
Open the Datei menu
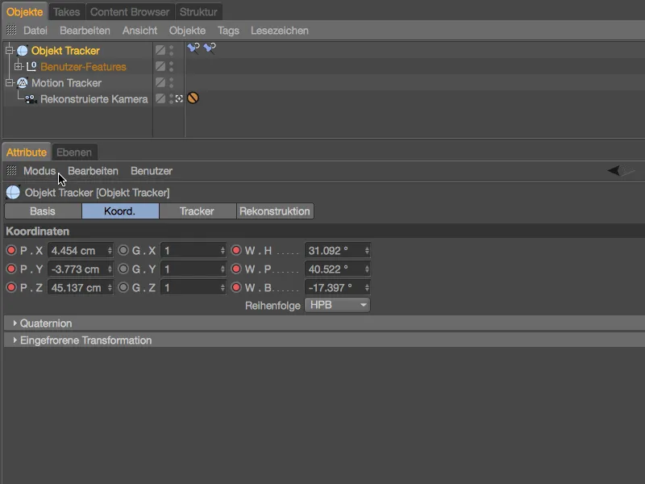tap(35, 31)
